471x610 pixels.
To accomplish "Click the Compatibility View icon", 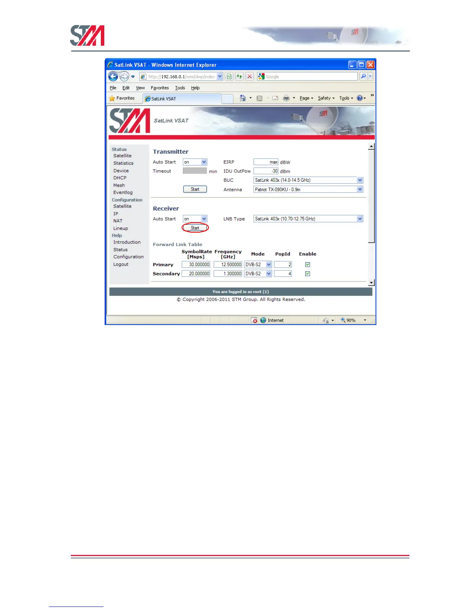I will click(229, 76).
